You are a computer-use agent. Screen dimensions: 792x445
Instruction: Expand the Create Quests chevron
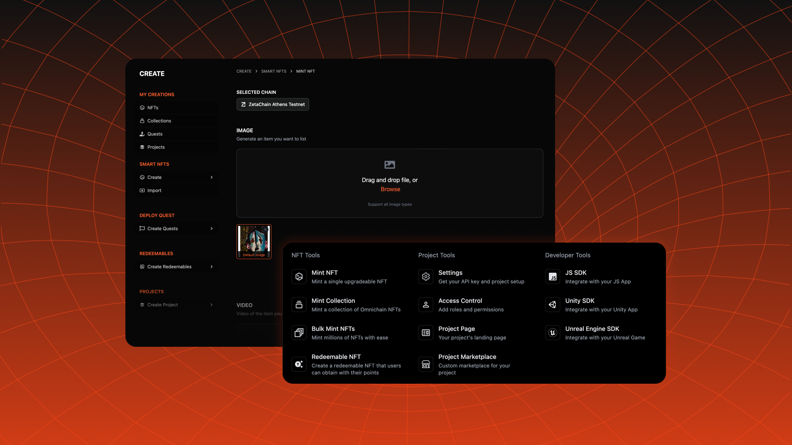212,228
